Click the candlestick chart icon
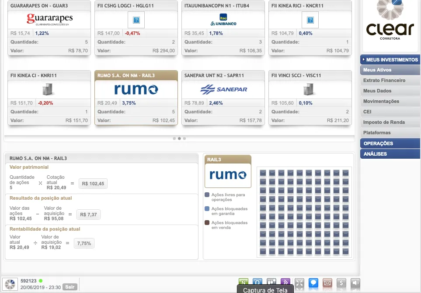The height and width of the screenshot is (293, 421). 271,283
